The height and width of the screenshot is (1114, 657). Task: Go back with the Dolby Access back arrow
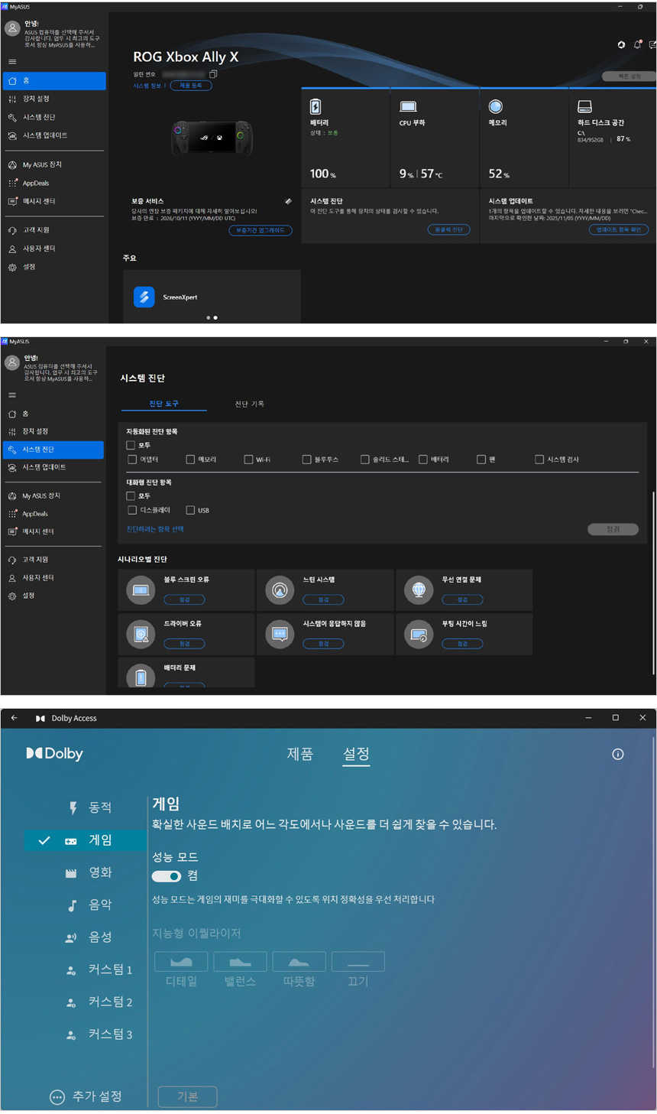click(15, 718)
